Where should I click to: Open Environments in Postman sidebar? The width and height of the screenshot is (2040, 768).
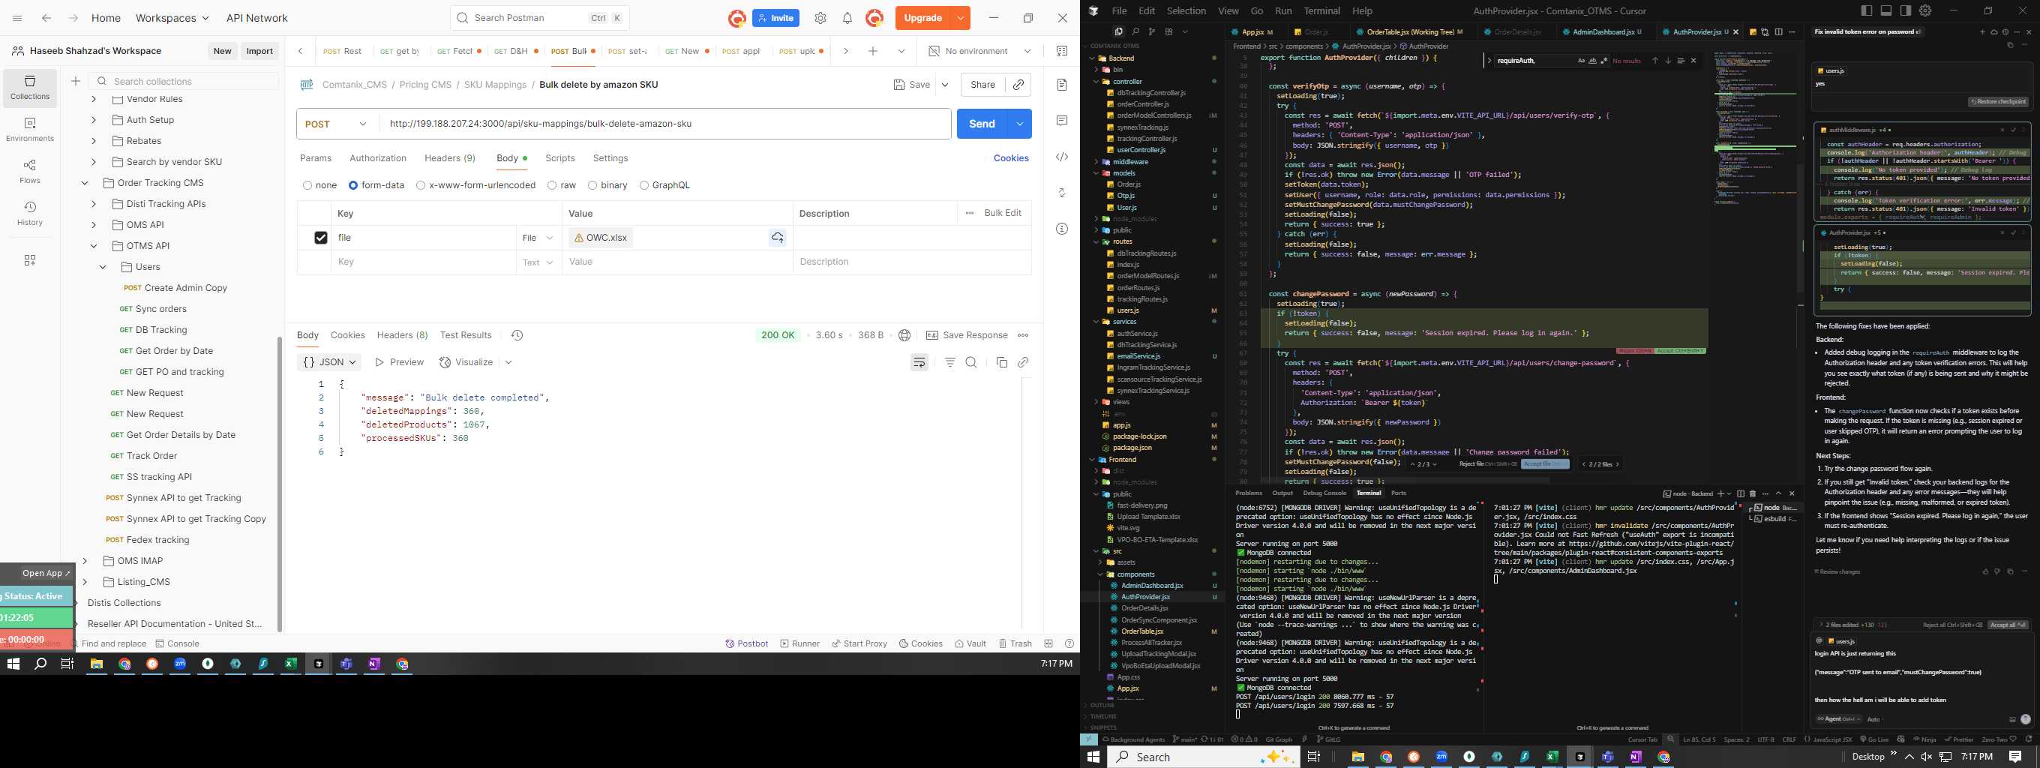click(30, 130)
